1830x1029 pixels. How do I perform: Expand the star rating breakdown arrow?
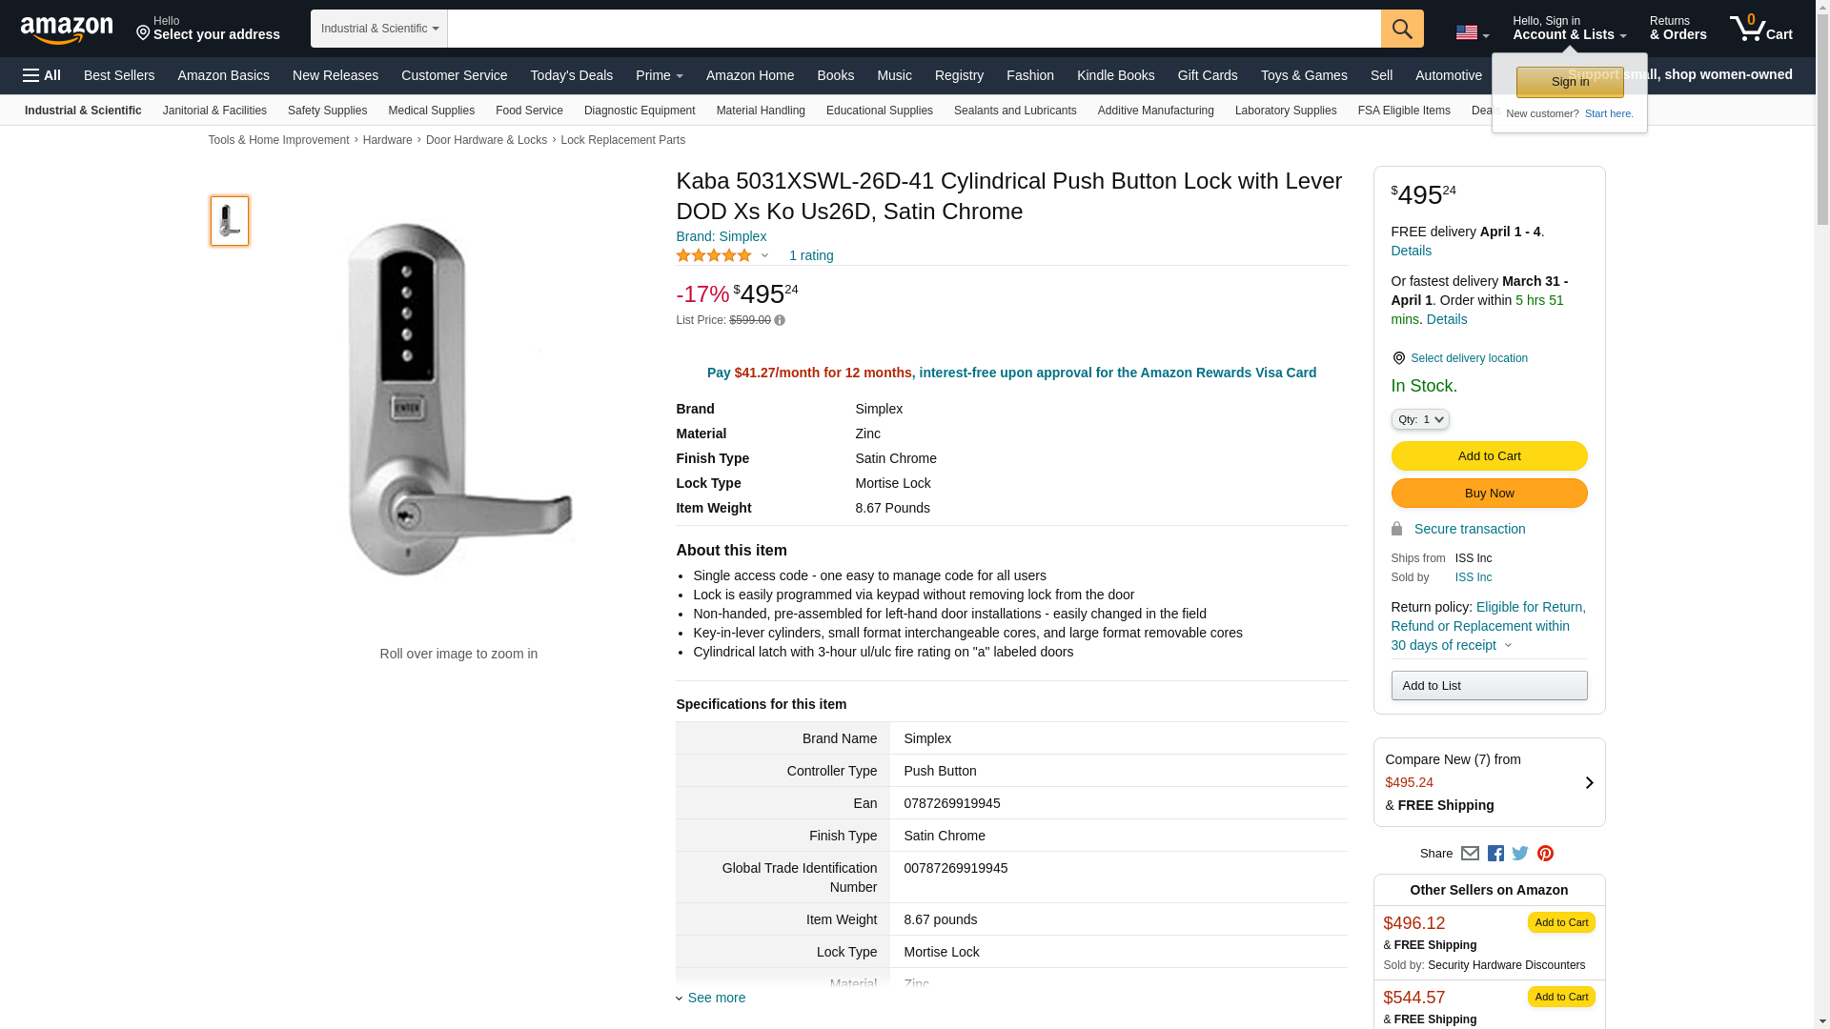pos(764,255)
